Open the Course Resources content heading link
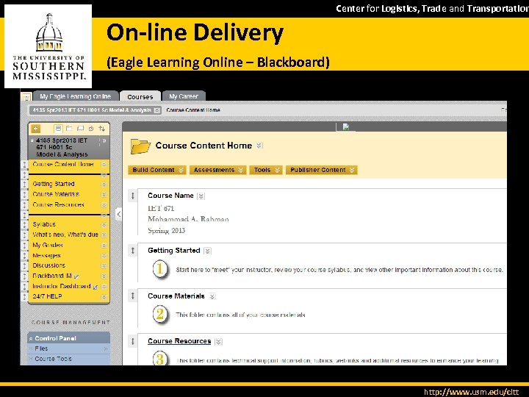Image resolution: width=529 pixels, height=397 pixels. pos(179,341)
